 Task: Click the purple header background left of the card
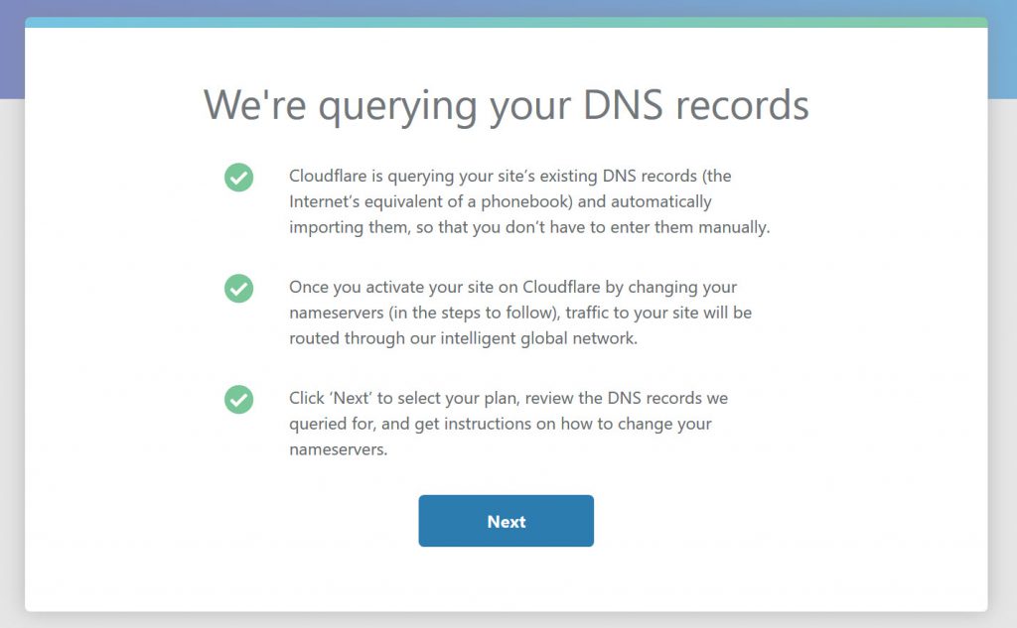[12, 50]
